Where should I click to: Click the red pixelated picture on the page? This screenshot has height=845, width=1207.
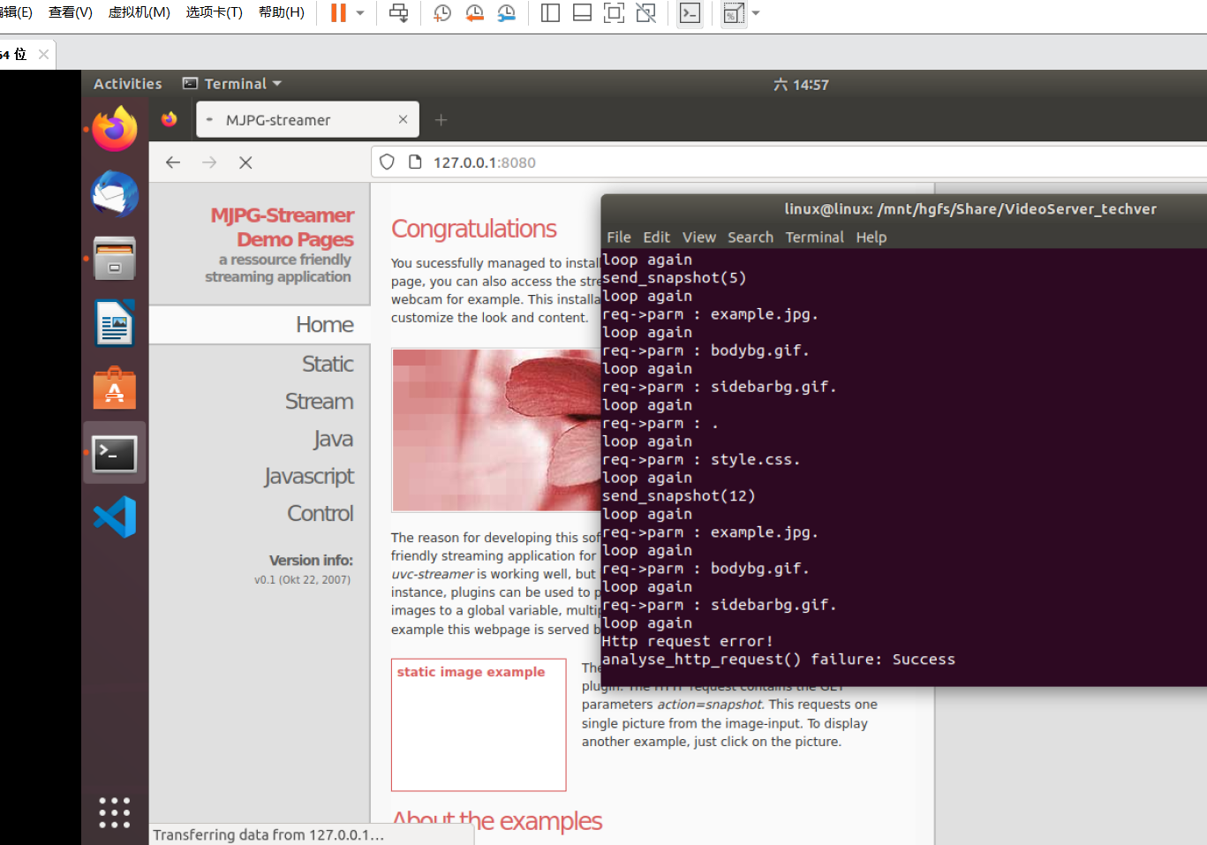(496, 430)
